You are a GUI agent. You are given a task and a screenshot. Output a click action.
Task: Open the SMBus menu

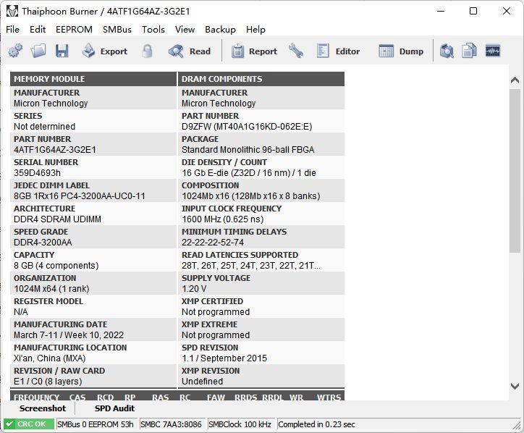[x=117, y=30]
